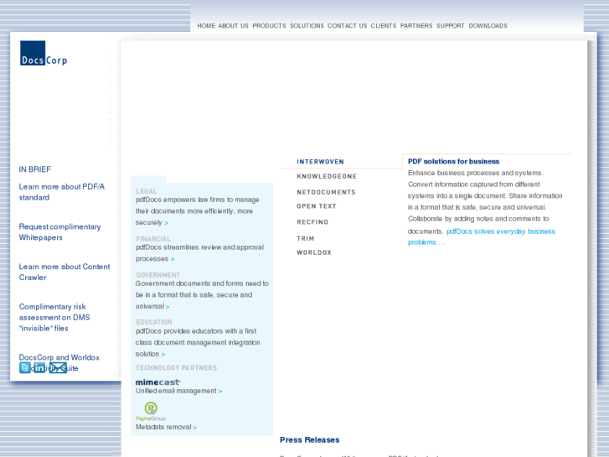Click 'Unified email management' text
The height and width of the screenshot is (457, 609).
pos(176,391)
